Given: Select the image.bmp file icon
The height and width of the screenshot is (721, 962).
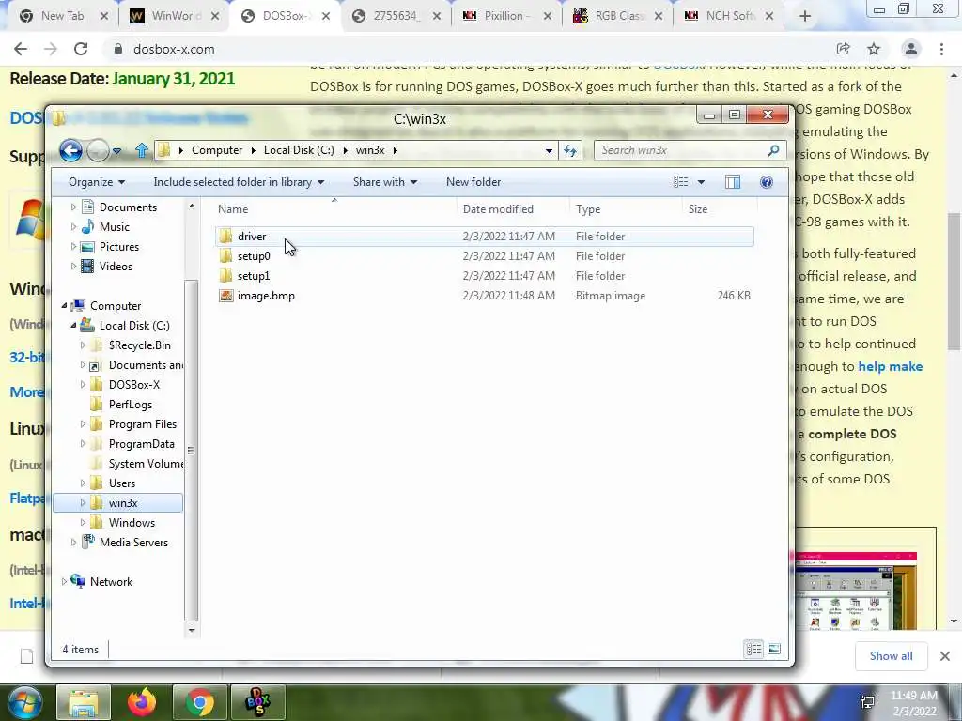Looking at the screenshot, I should [225, 296].
